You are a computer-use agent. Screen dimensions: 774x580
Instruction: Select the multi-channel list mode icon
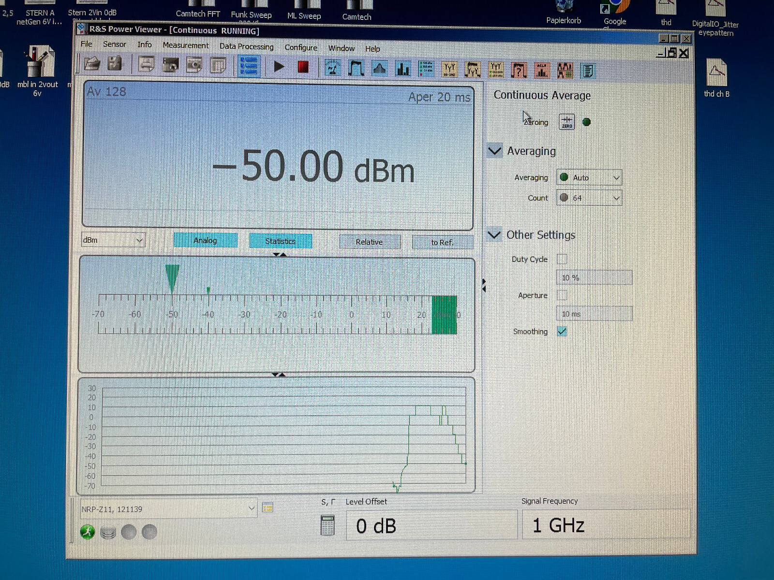pos(426,70)
